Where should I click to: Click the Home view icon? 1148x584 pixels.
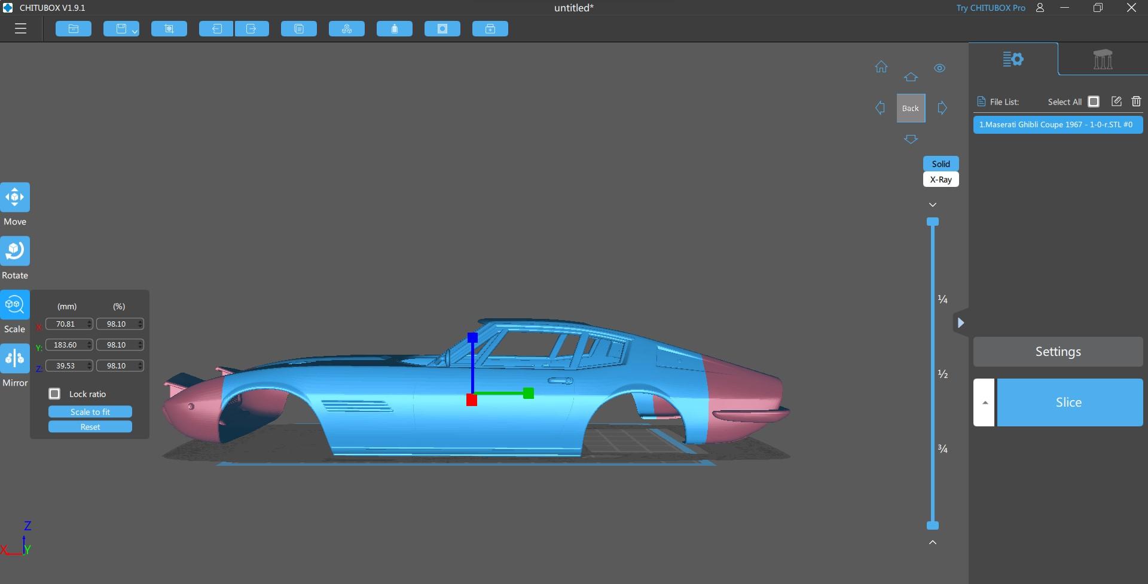coord(881,67)
